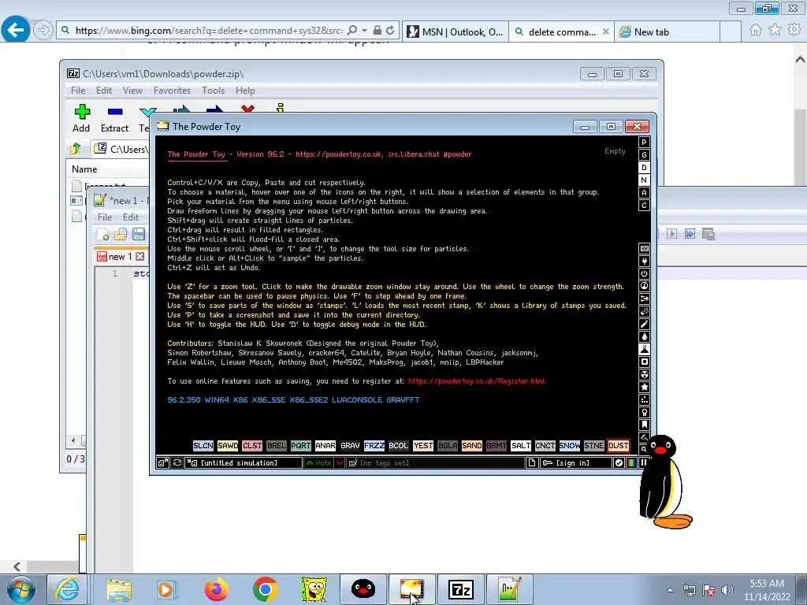
Task: Click the new blank simulation page icon
Action: point(532,463)
